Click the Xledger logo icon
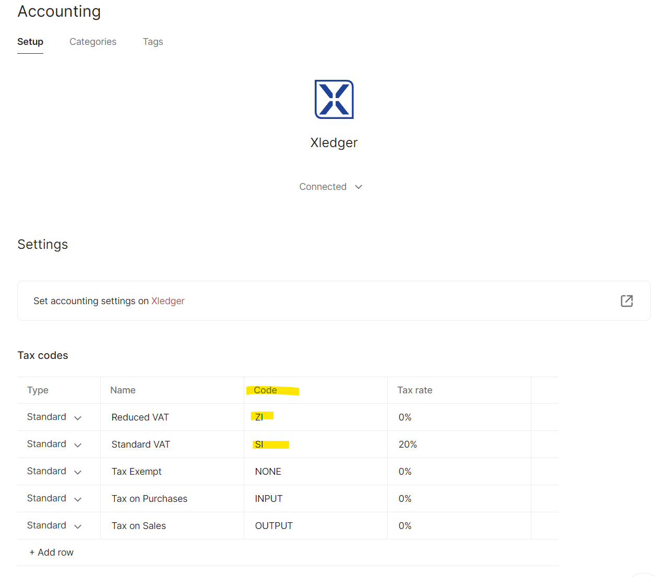 pyautogui.click(x=334, y=99)
